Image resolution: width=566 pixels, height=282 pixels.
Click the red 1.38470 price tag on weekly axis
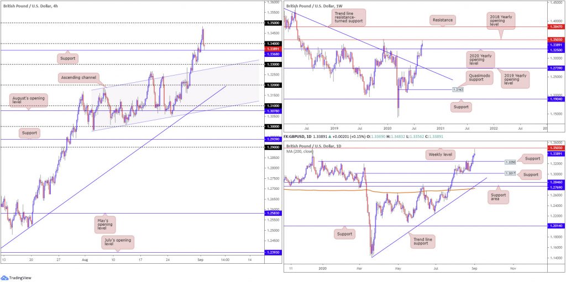pyautogui.click(x=556, y=27)
